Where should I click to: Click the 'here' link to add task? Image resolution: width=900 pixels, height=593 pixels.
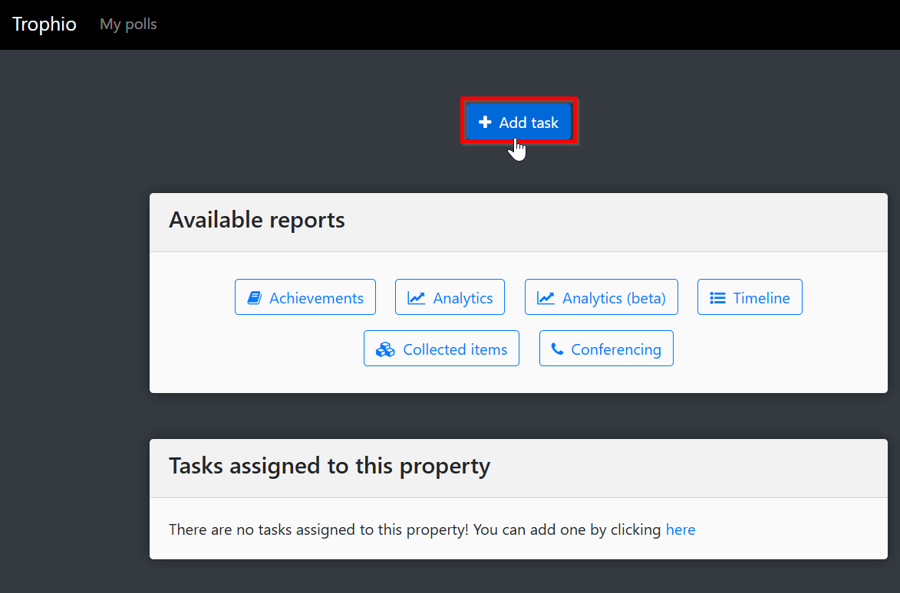click(680, 529)
